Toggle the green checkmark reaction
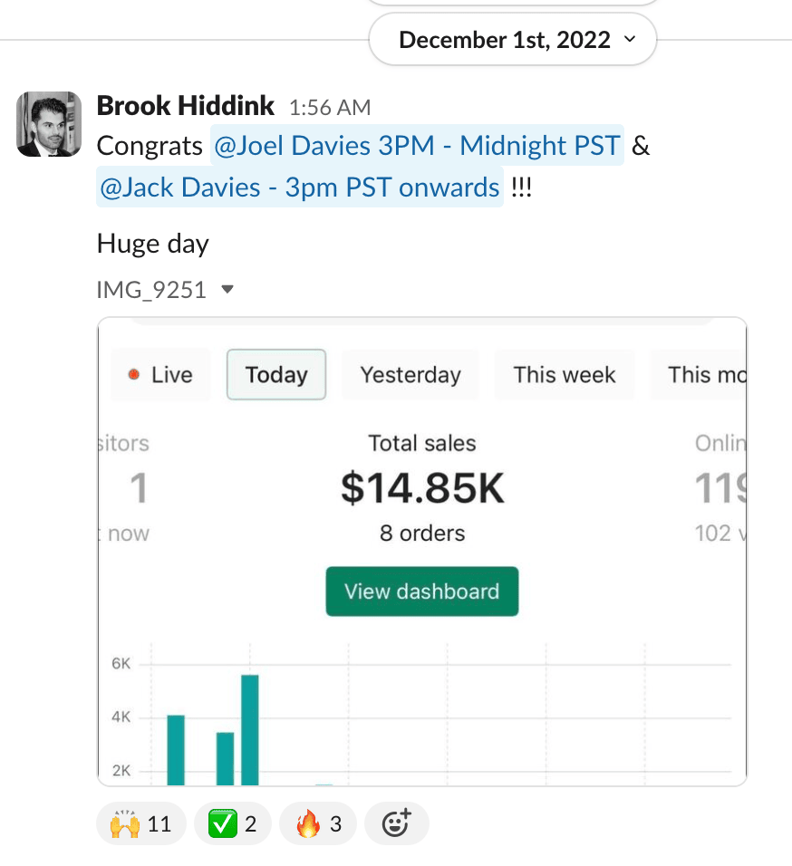The height and width of the screenshot is (866, 792). point(233,824)
